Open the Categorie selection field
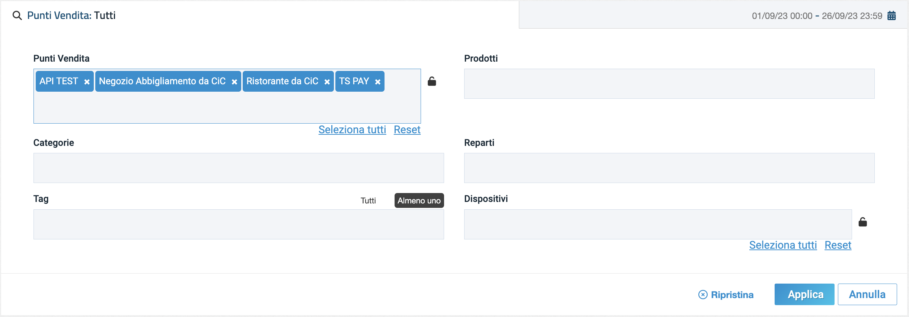Viewport: 909px width, 317px height. [238, 168]
